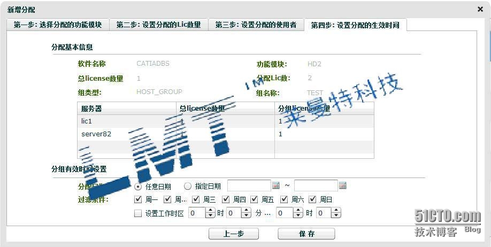This screenshot has height=247, width=491.
Task: Click the 保存 button
Action: click(x=306, y=234)
